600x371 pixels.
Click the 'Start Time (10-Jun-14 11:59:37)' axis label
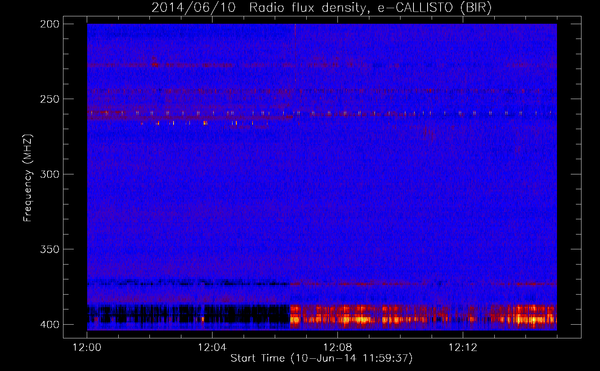point(322,358)
